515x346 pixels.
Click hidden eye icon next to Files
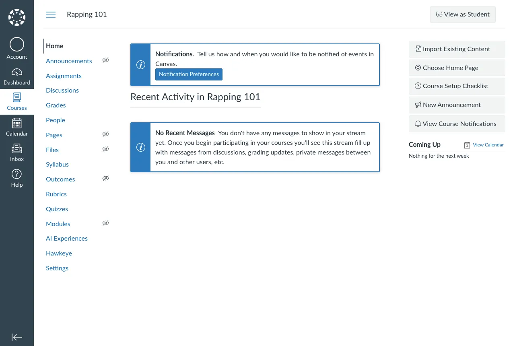(106, 149)
